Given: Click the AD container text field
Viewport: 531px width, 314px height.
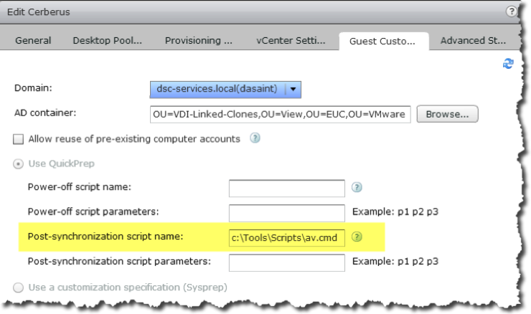Looking at the screenshot, I should (281, 115).
